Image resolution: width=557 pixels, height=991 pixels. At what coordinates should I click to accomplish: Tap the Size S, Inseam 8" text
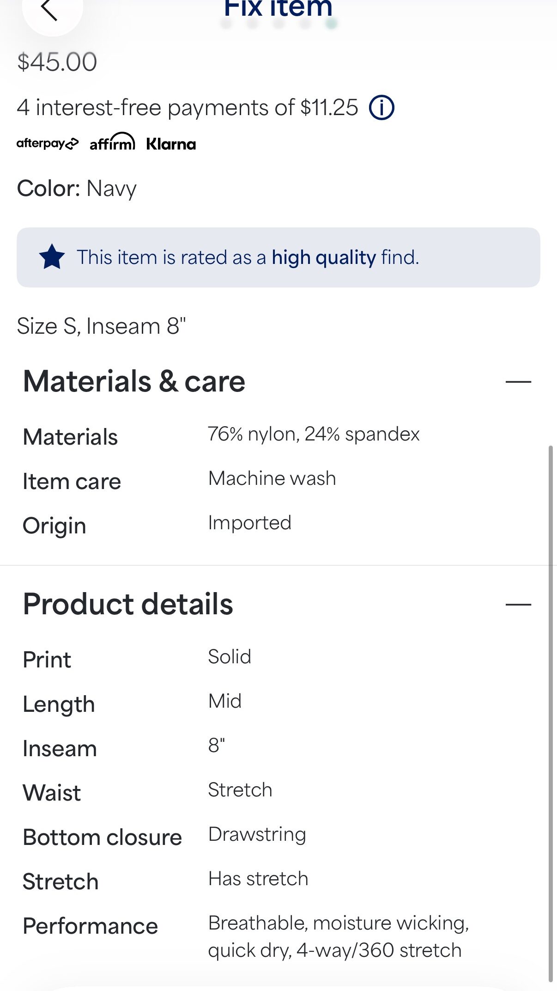click(x=101, y=326)
